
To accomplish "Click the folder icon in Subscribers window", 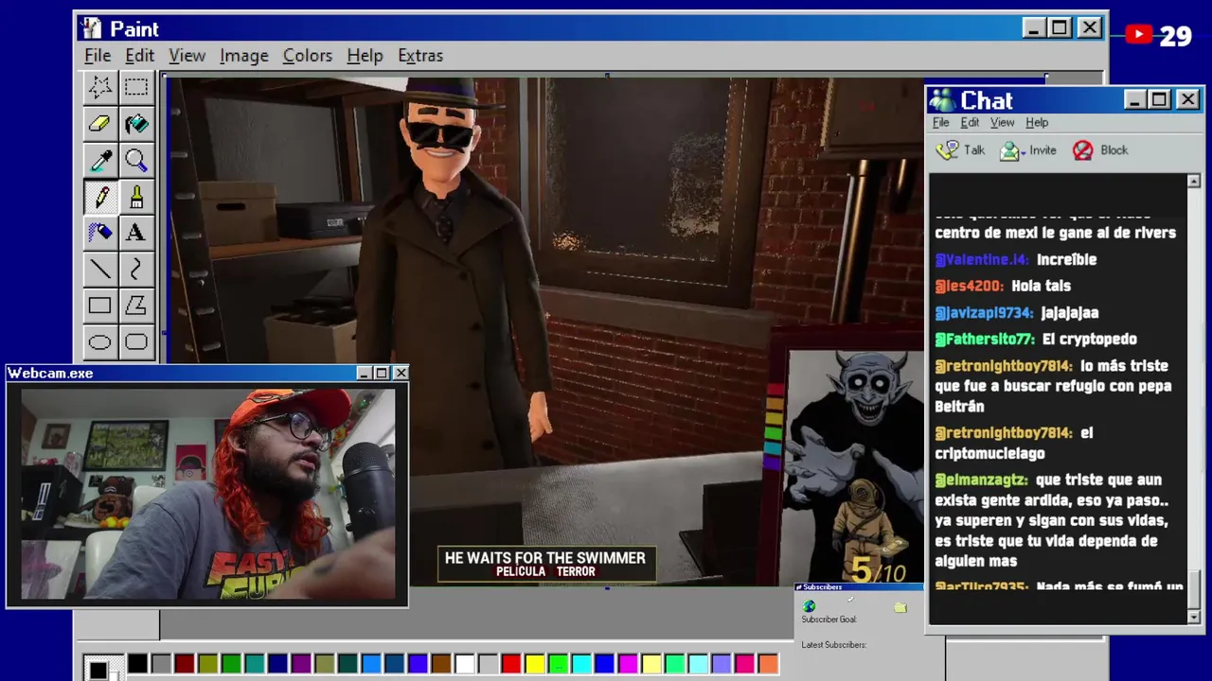I will point(900,607).
